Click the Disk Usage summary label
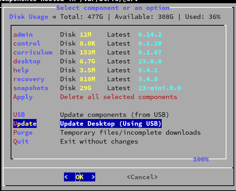Image resolution: width=236 pixels, height=191 pixels. [29, 17]
